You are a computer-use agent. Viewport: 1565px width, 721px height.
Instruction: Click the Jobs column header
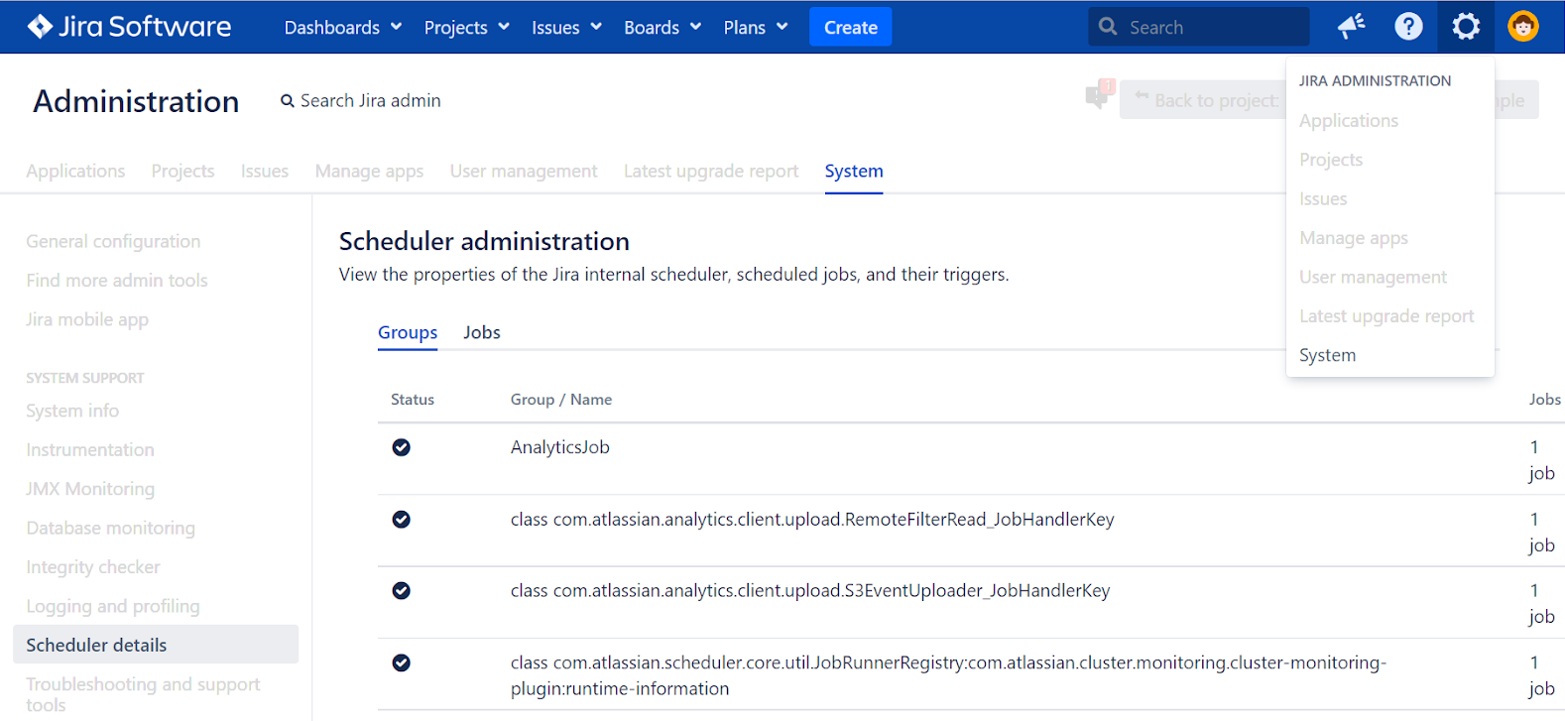click(x=1544, y=400)
